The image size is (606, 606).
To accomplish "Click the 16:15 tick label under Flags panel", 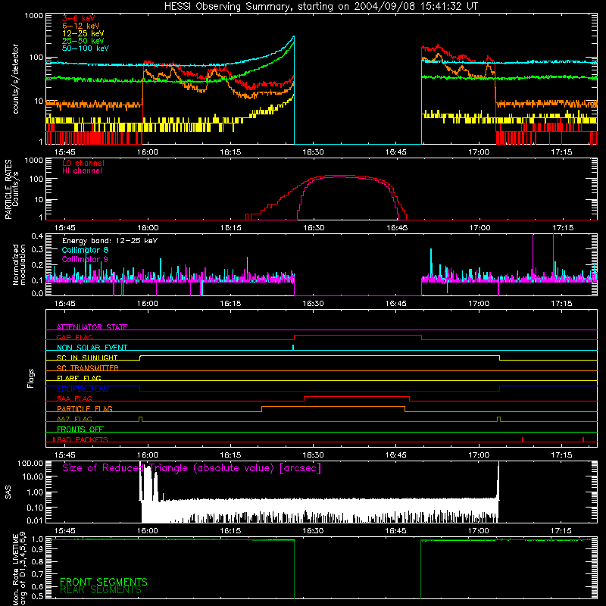I will click(x=230, y=455).
